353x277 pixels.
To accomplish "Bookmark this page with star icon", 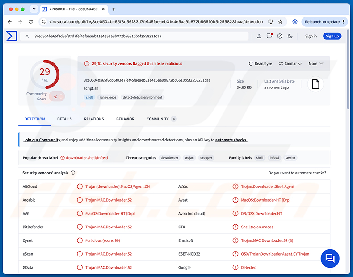I will click(280, 22).
